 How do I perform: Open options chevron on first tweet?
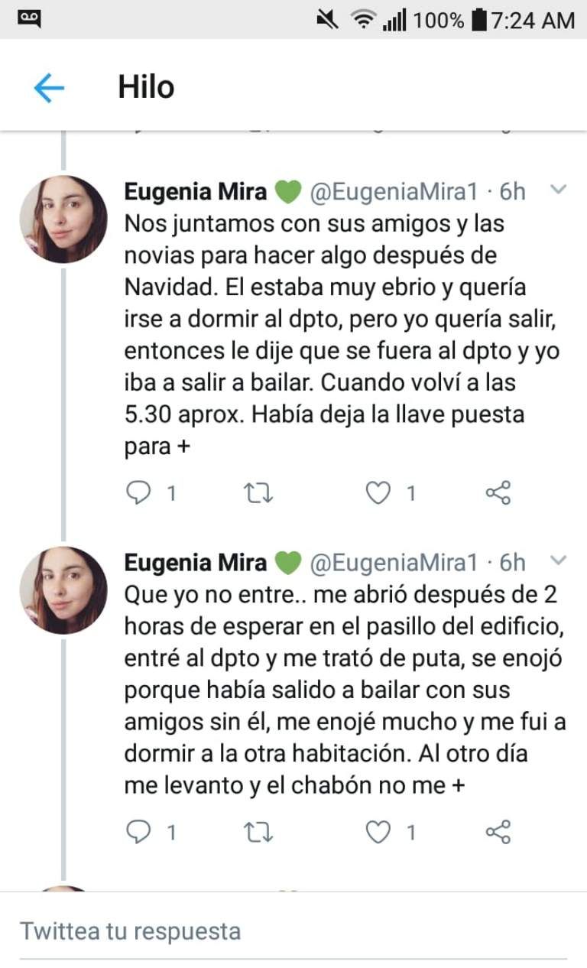(559, 190)
